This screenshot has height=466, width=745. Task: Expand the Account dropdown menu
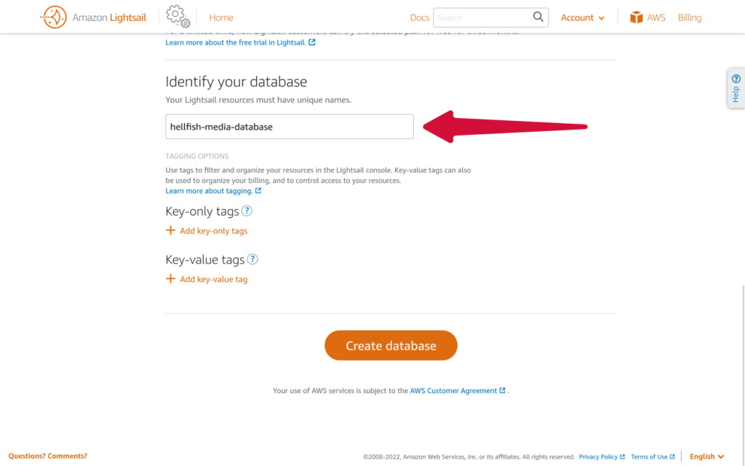tap(582, 17)
